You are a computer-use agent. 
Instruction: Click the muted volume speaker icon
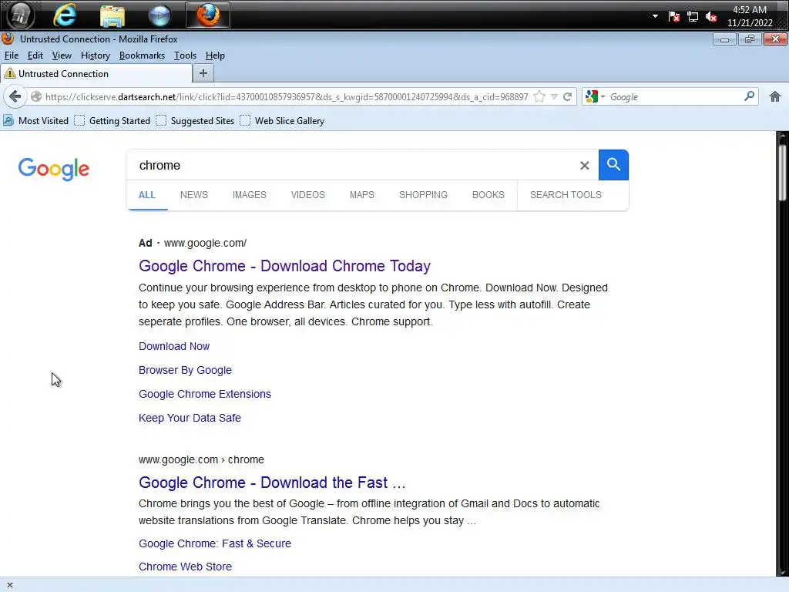click(x=711, y=17)
